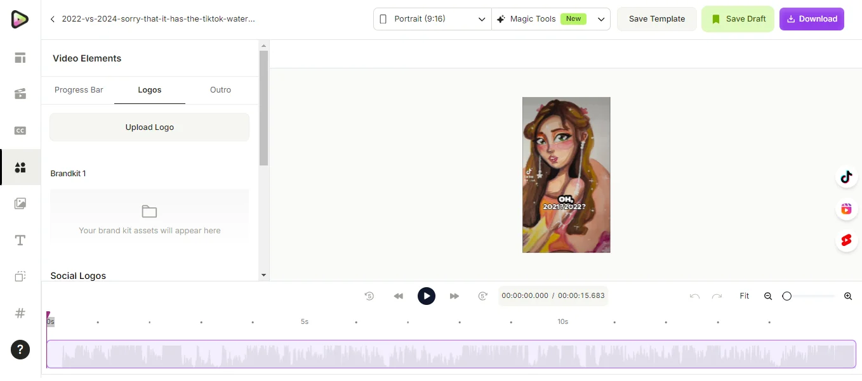Click the Social Logos heading
Screen dimensions: 862x381
coord(78,276)
